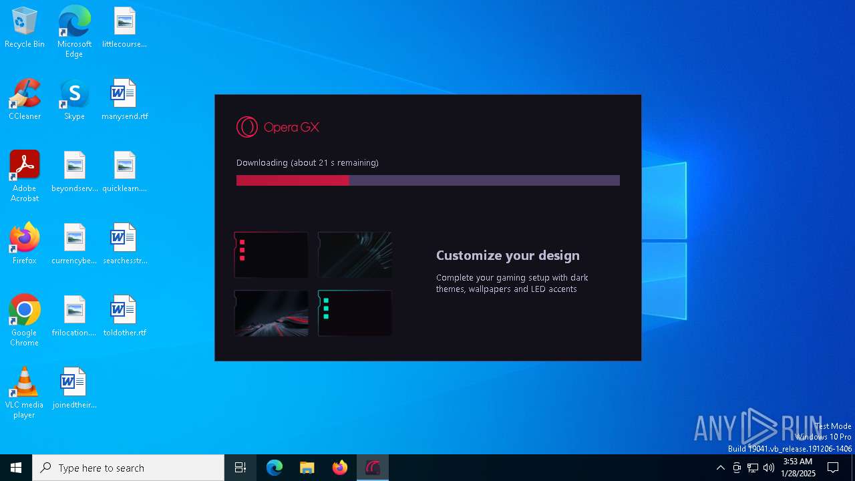Click the 3:53 AM taskbar clock
Viewport: 855px width, 481px height.
[x=798, y=468]
